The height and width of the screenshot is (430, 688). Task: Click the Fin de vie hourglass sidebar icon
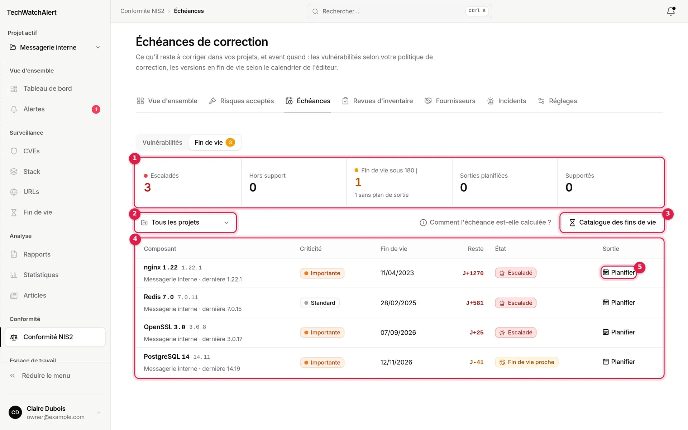coord(14,212)
